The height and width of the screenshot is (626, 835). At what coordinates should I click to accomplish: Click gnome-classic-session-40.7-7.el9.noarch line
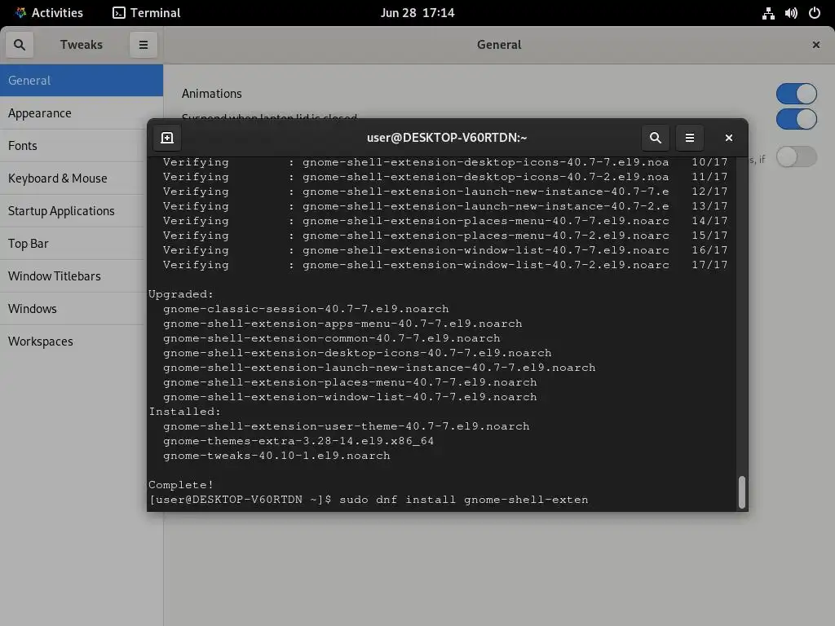point(307,309)
